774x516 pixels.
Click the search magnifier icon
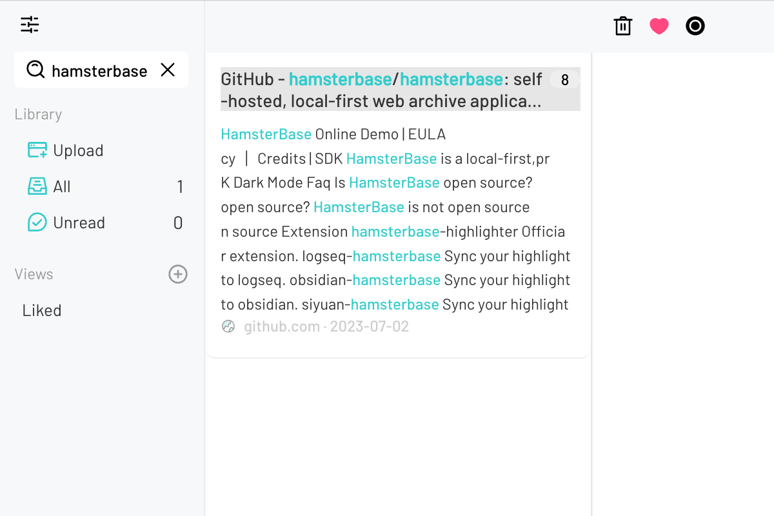tap(35, 70)
